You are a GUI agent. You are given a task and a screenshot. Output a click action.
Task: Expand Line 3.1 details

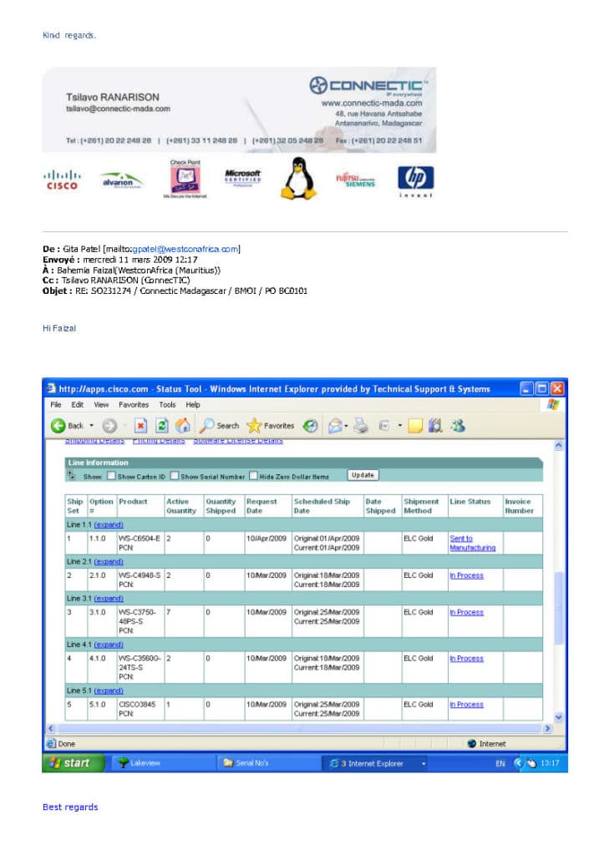[109, 599]
